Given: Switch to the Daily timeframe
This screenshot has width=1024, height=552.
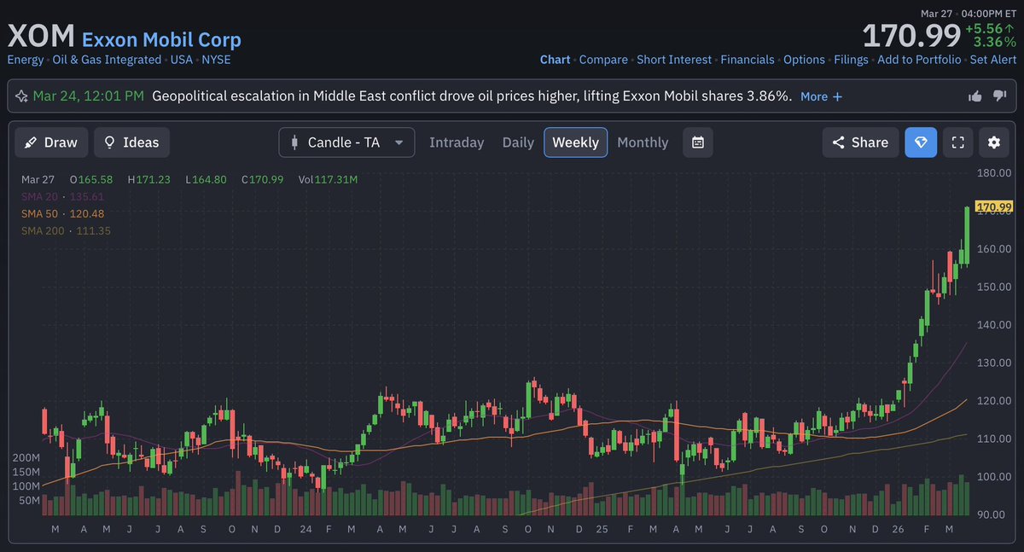Looking at the screenshot, I should [x=518, y=142].
